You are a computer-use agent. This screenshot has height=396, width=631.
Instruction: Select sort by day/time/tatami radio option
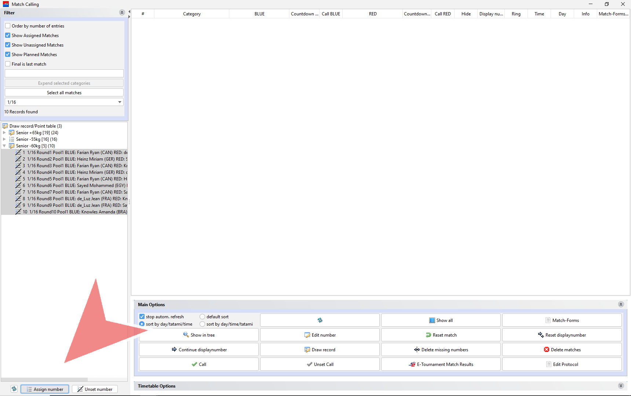pos(202,324)
